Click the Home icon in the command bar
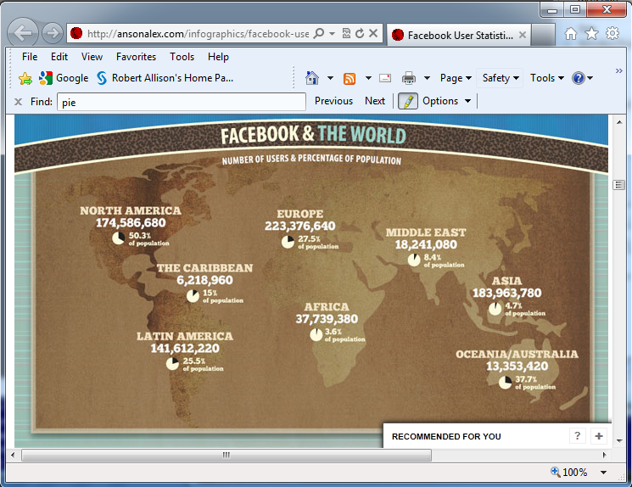Image resolution: width=632 pixels, height=487 pixels. click(x=312, y=78)
